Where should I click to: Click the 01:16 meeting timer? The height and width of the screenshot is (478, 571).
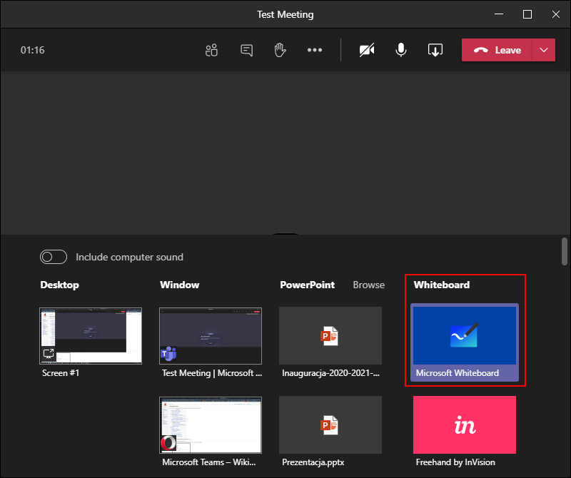(32, 50)
